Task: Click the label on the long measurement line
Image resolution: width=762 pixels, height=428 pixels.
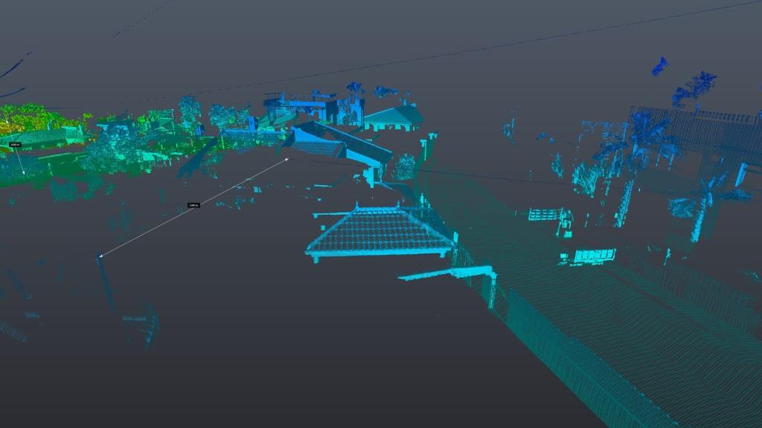Action: (x=193, y=205)
